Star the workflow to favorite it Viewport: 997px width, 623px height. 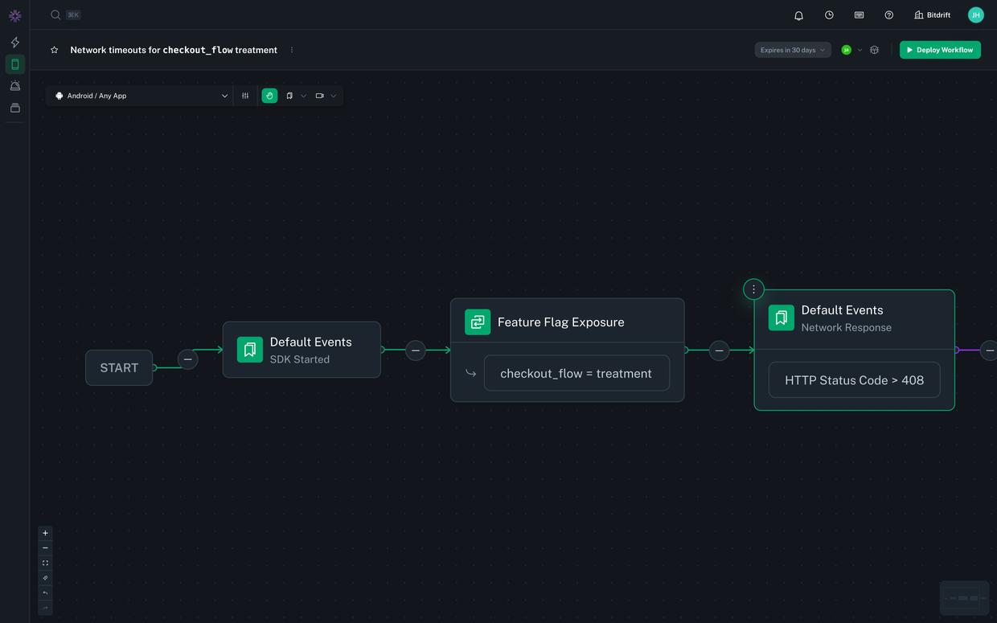tap(54, 49)
